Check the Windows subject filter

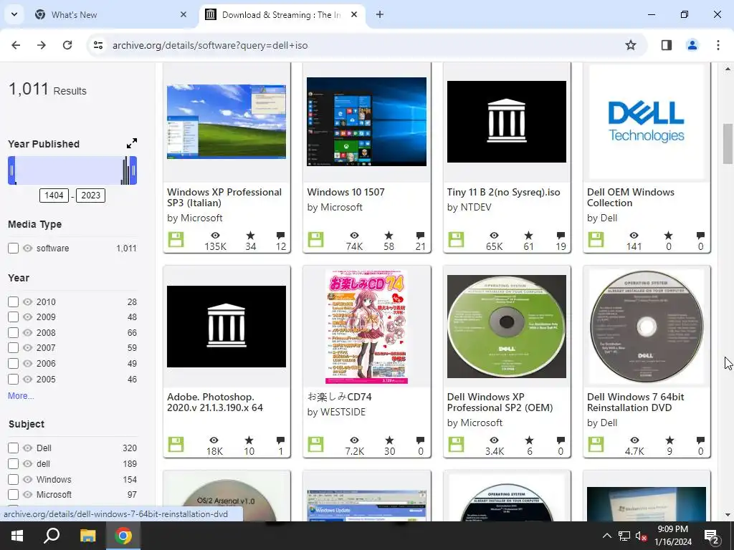tap(13, 479)
